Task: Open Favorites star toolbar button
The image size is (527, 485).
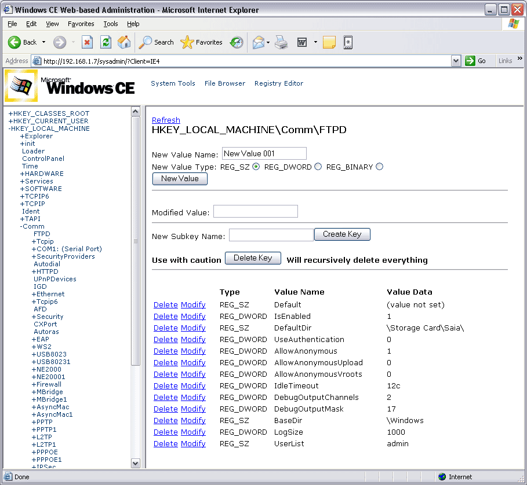Action: (201, 42)
